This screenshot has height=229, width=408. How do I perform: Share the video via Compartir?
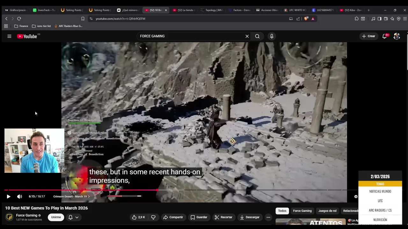(x=173, y=217)
